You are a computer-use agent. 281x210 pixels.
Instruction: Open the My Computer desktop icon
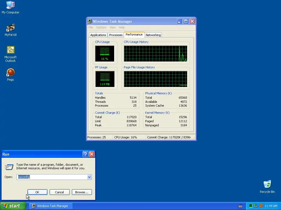pyautogui.click(x=10, y=7)
